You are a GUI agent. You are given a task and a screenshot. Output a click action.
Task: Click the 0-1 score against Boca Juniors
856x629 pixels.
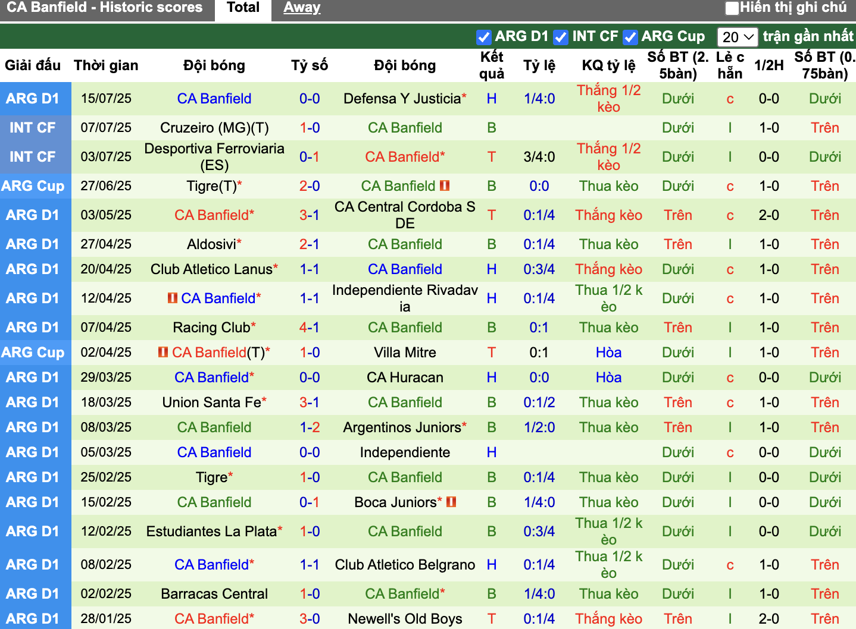[x=310, y=502]
